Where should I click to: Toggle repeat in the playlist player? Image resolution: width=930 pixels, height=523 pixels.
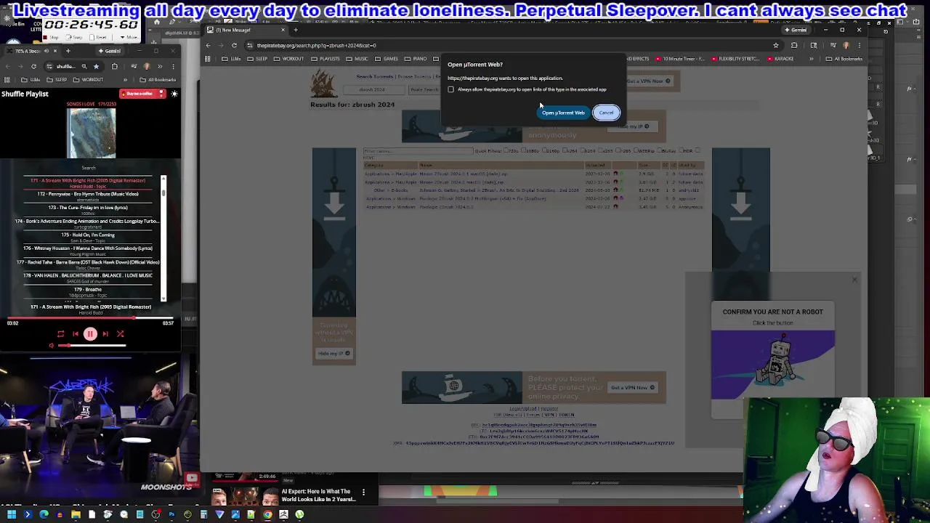click(60, 334)
